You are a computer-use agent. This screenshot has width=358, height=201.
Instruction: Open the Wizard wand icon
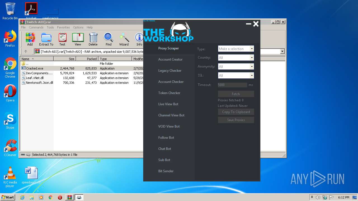point(124,39)
